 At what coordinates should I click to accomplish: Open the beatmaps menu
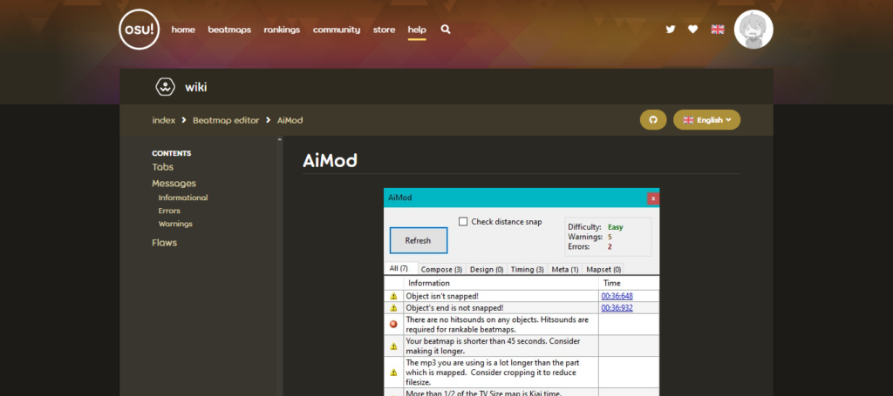[229, 30]
